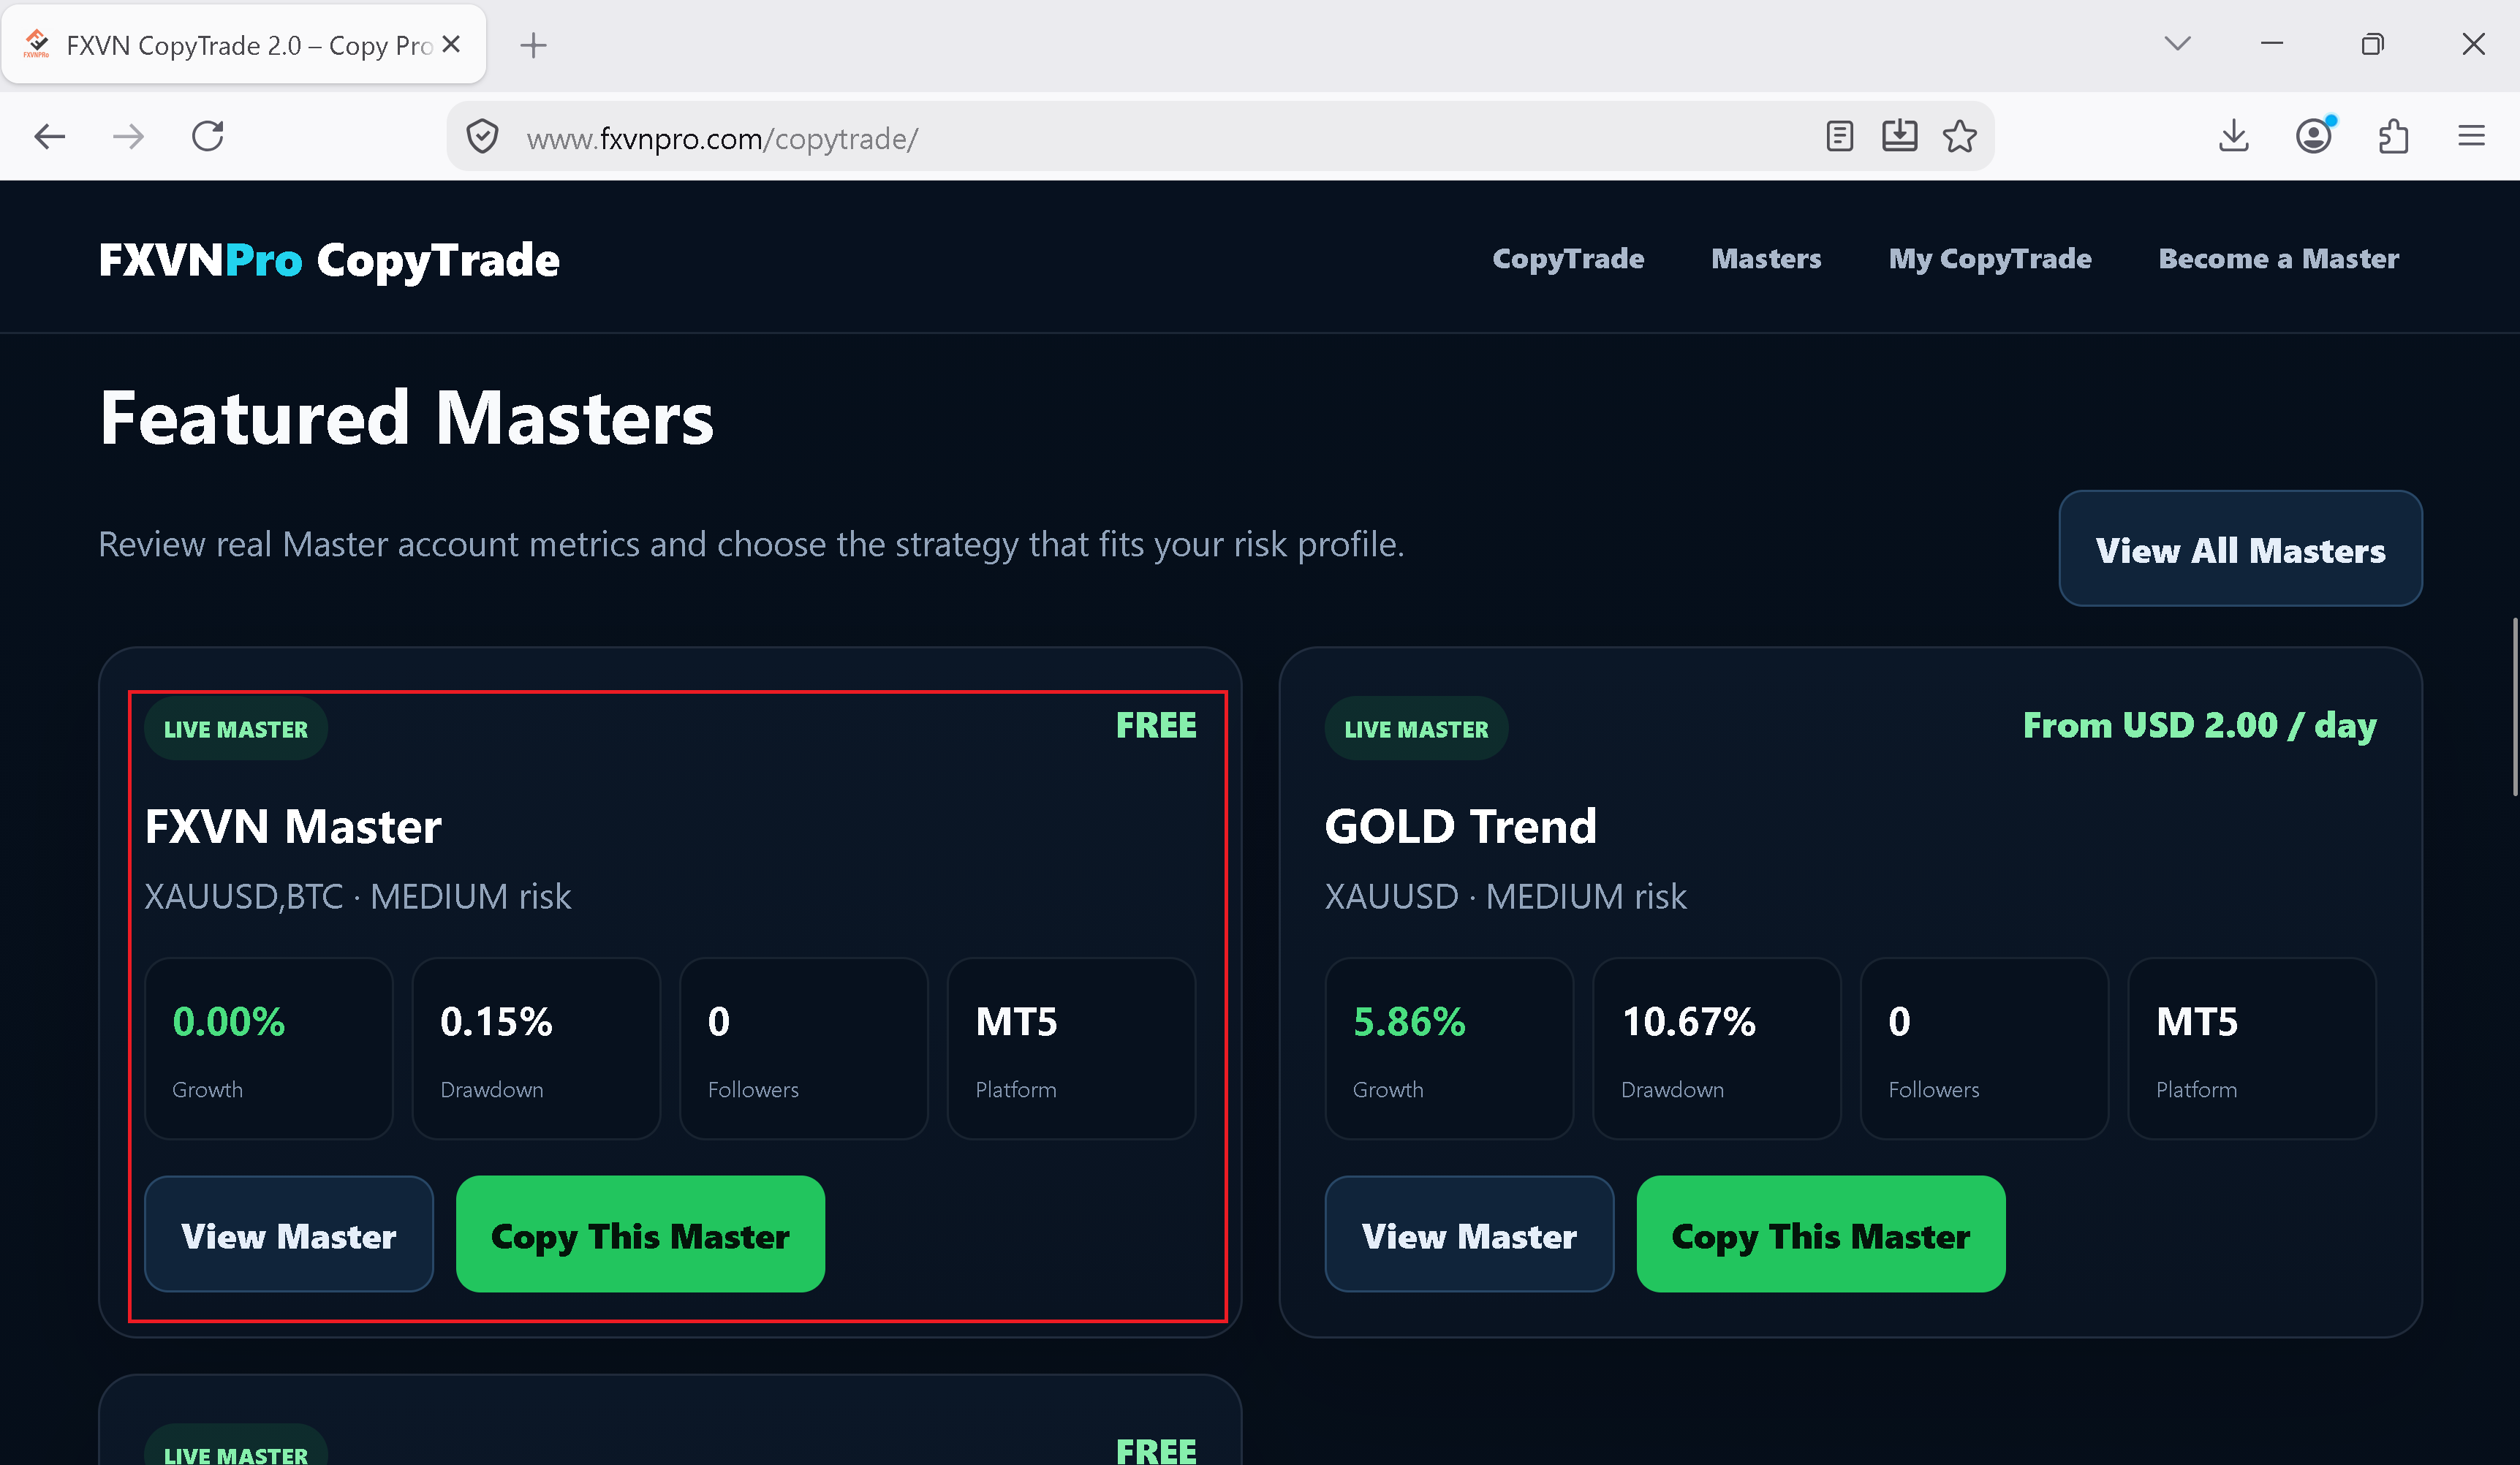Image resolution: width=2520 pixels, height=1465 pixels.
Task: Close the FXVN CopyTrade tab
Action: 451,44
